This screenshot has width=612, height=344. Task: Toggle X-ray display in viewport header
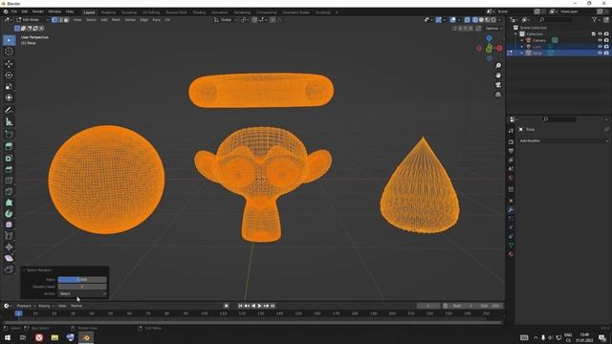468,19
